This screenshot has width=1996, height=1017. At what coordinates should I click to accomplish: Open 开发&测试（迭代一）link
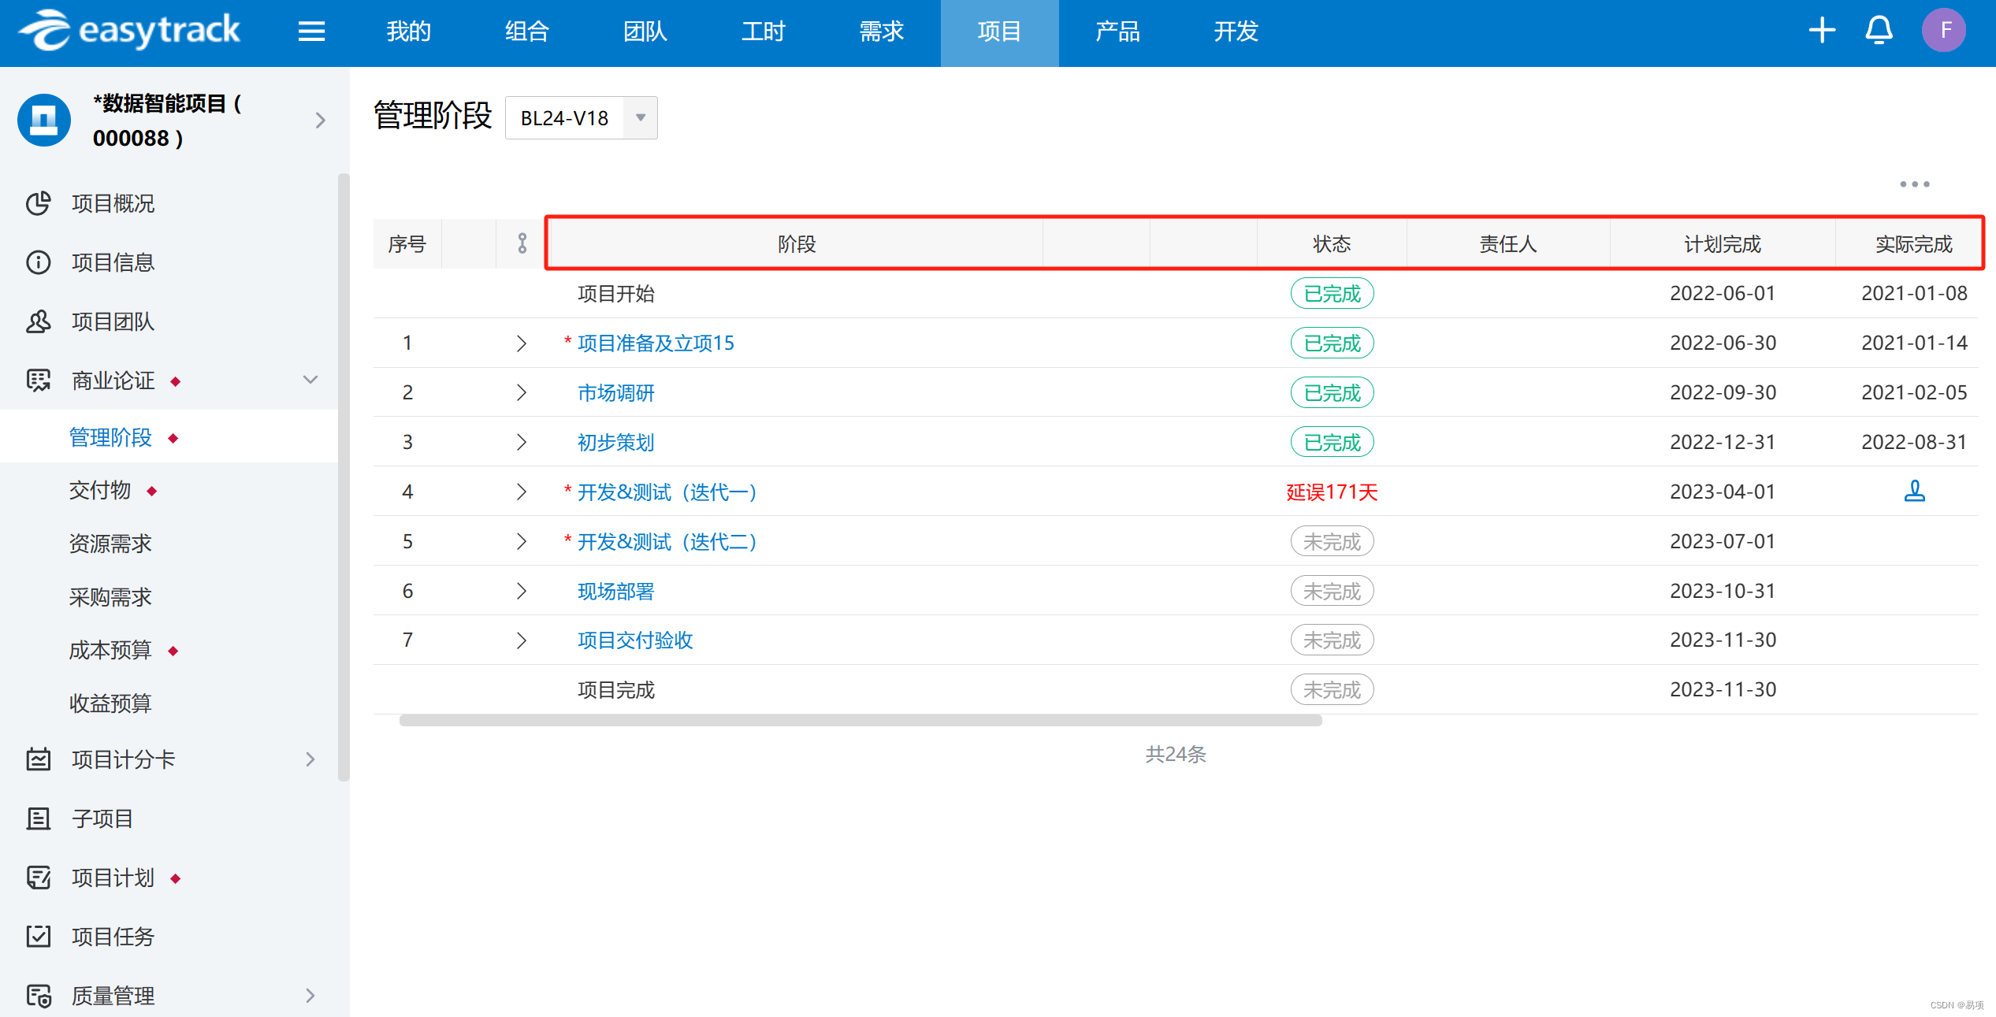[667, 492]
